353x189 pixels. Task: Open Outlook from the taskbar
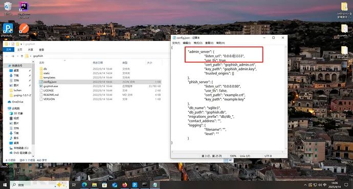point(115,185)
